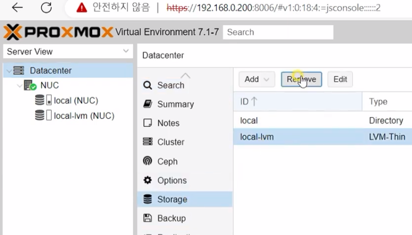412x235 pixels.
Task: Click the Notes sticky-note icon
Action: [147, 123]
